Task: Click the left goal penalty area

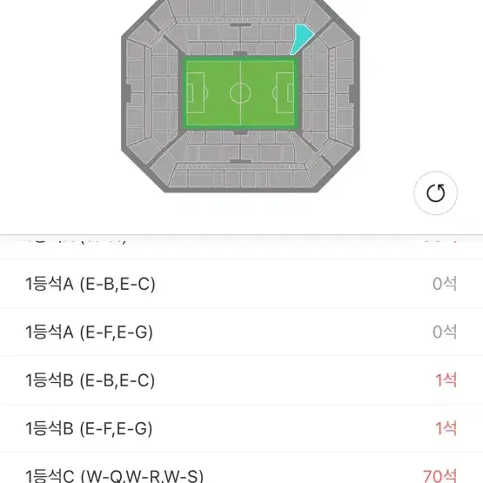Action: click(195, 93)
